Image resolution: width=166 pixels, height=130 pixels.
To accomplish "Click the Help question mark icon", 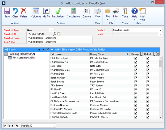I will [135, 11].
